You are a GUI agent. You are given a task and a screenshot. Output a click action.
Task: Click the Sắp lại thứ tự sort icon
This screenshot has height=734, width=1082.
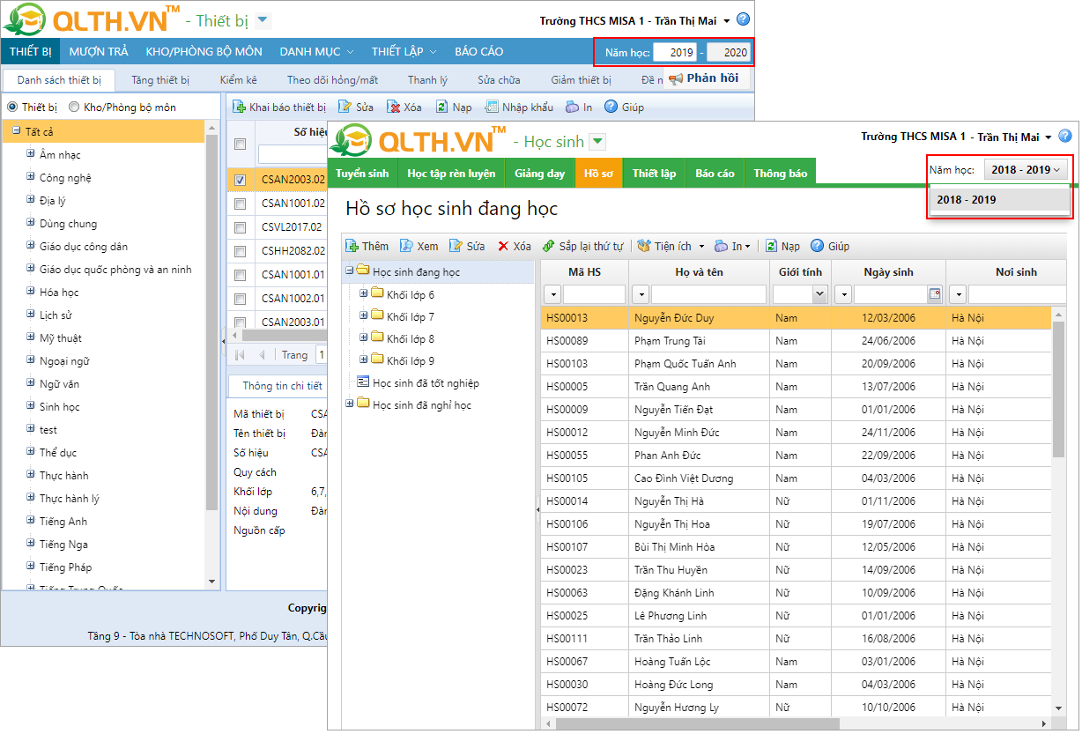click(x=548, y=247)
